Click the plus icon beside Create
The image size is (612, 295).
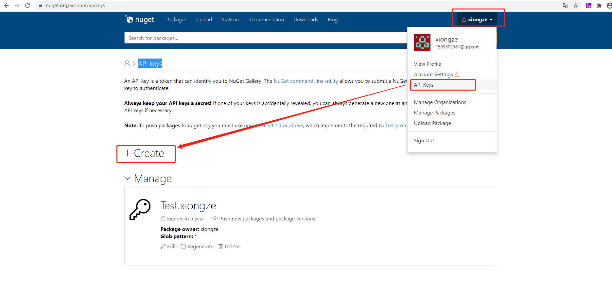[128, 153]
